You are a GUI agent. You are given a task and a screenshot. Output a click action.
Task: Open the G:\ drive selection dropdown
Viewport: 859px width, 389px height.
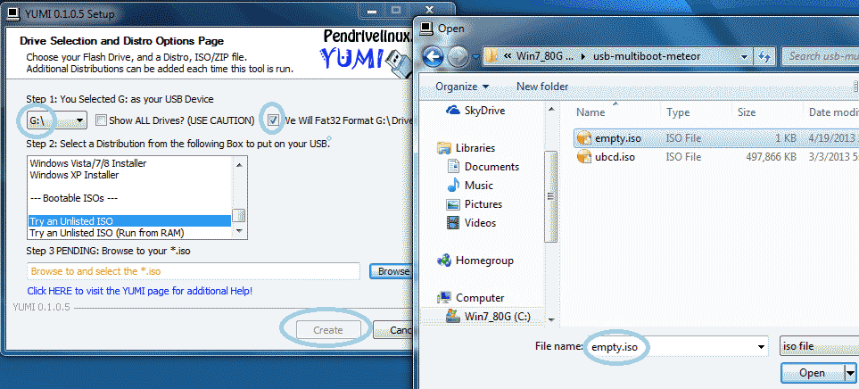click(x=57, y=120)
